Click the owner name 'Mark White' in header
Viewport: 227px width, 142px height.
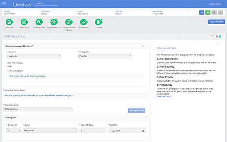83,14
